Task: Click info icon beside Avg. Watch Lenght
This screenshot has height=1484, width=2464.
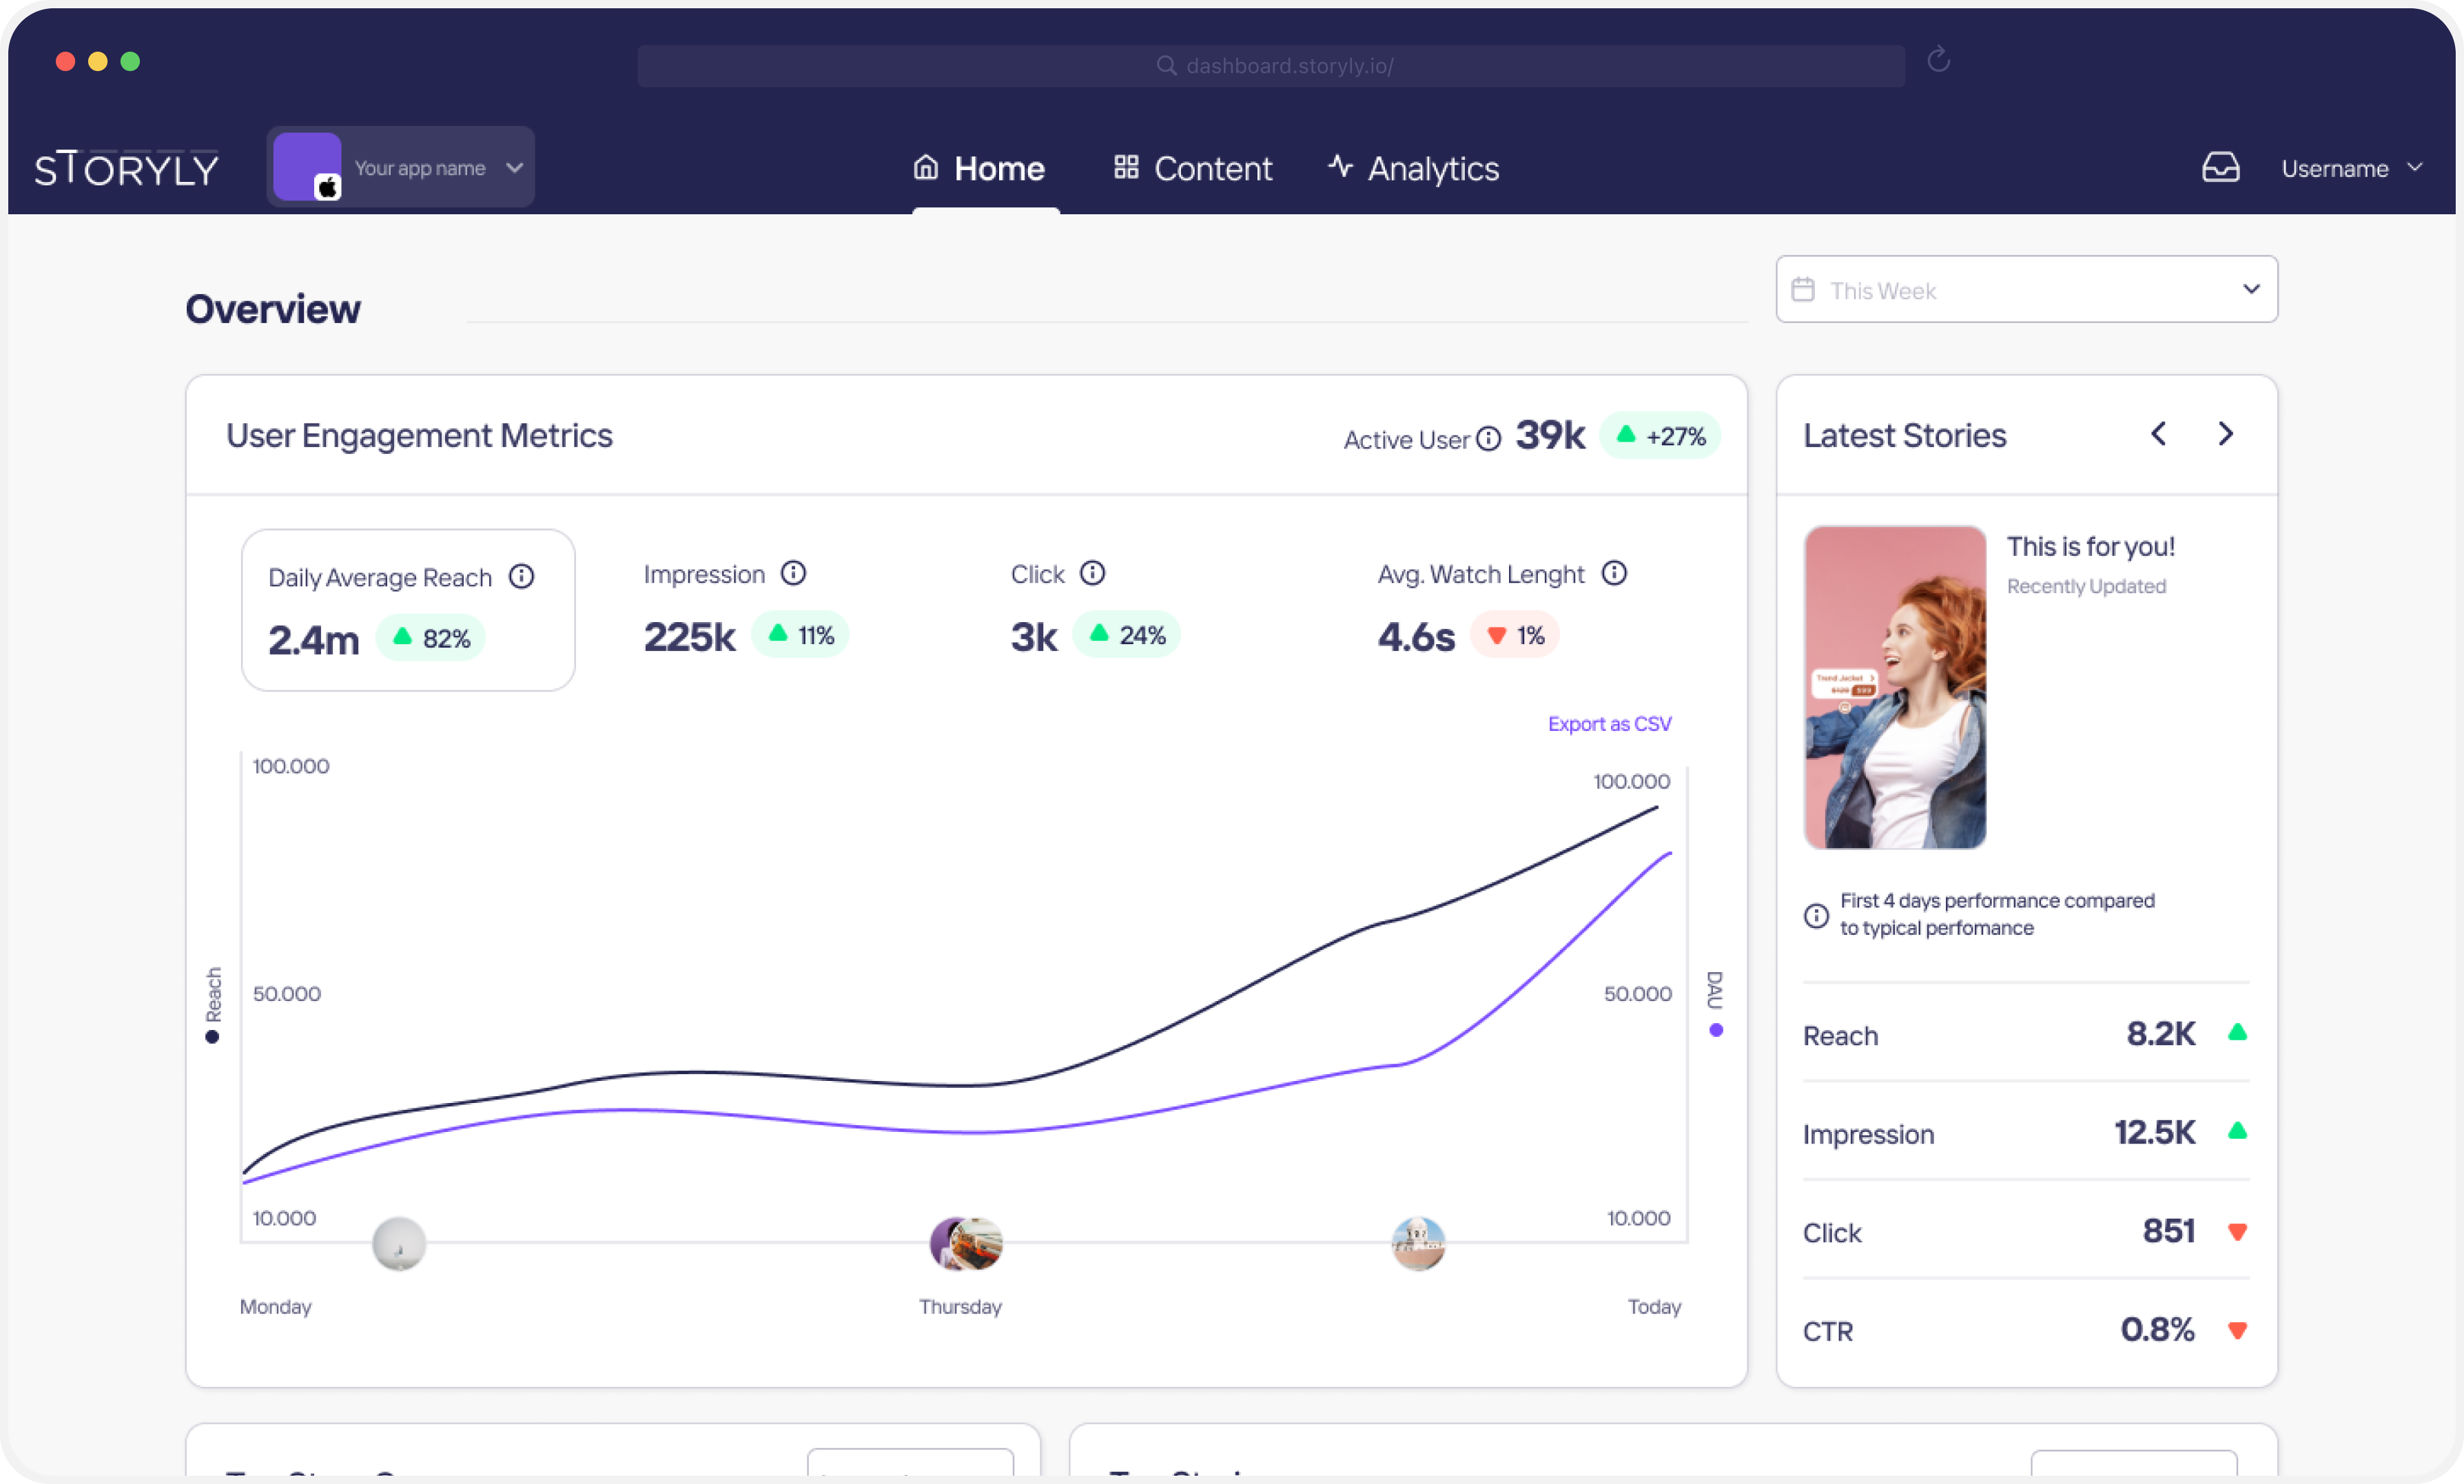Action: 1614,573
